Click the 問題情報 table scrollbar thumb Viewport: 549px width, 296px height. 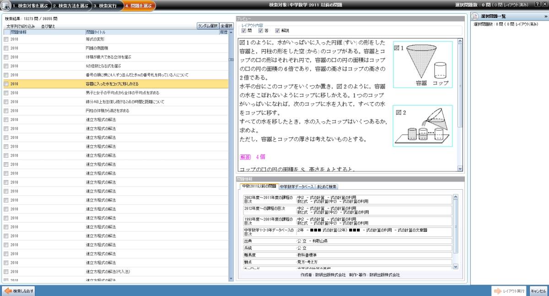tap(455, 226)
